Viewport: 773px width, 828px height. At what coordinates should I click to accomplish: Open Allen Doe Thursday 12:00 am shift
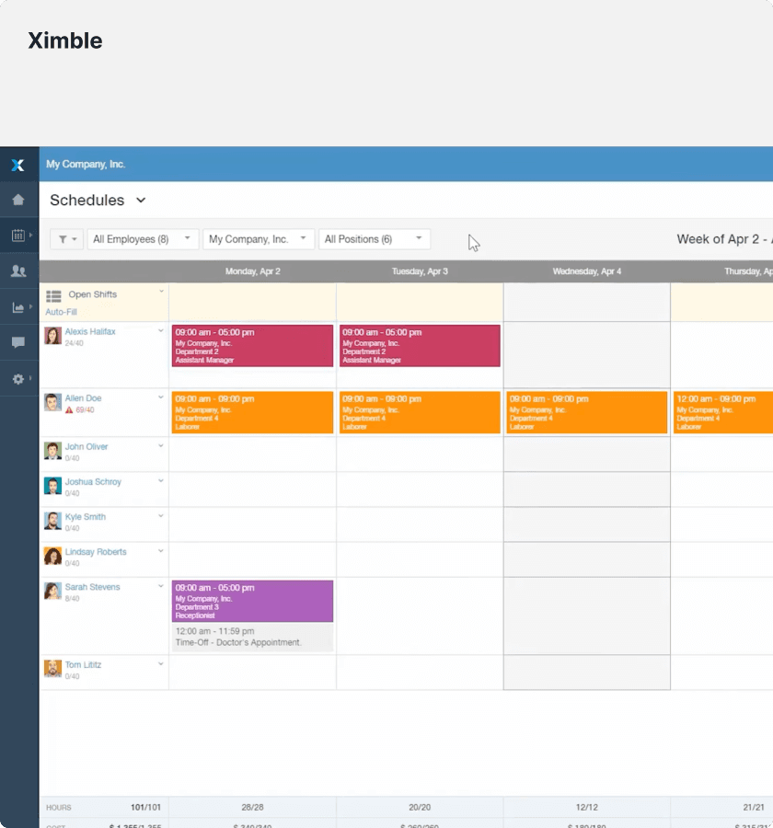(722, 412)
